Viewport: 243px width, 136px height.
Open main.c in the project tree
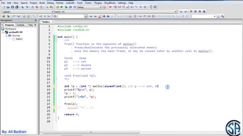point(19,39)
